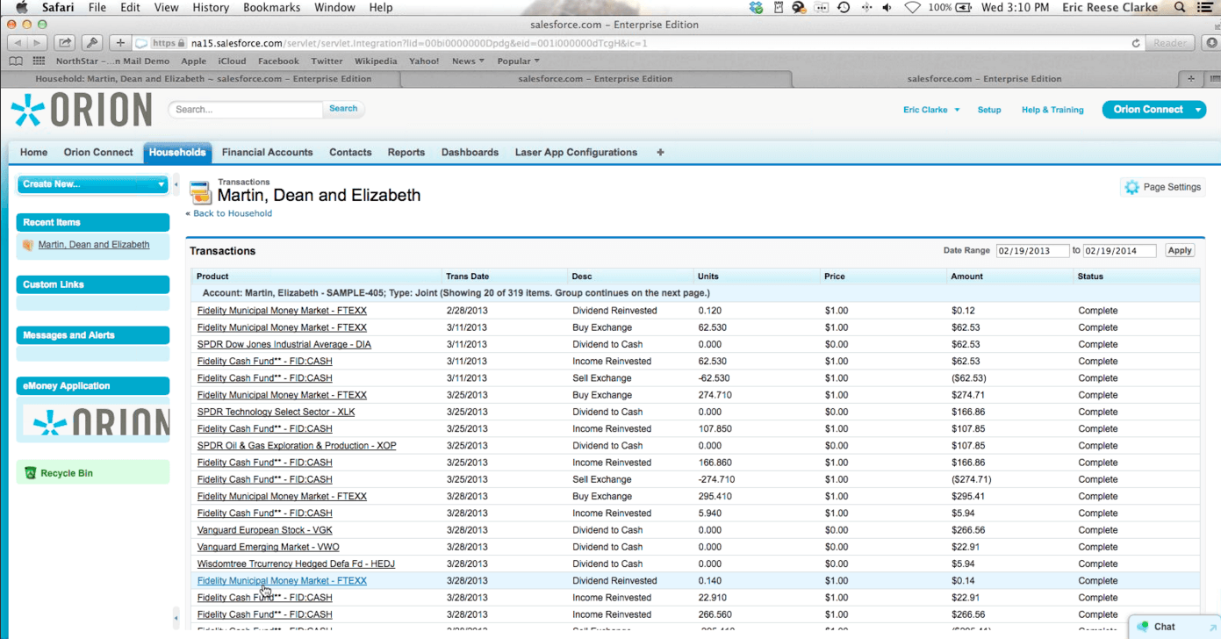Image resolution: width=1221 pixels, height=639 pixels.
Task: Open the Recycle Bin icon
Action: [30, 473]
